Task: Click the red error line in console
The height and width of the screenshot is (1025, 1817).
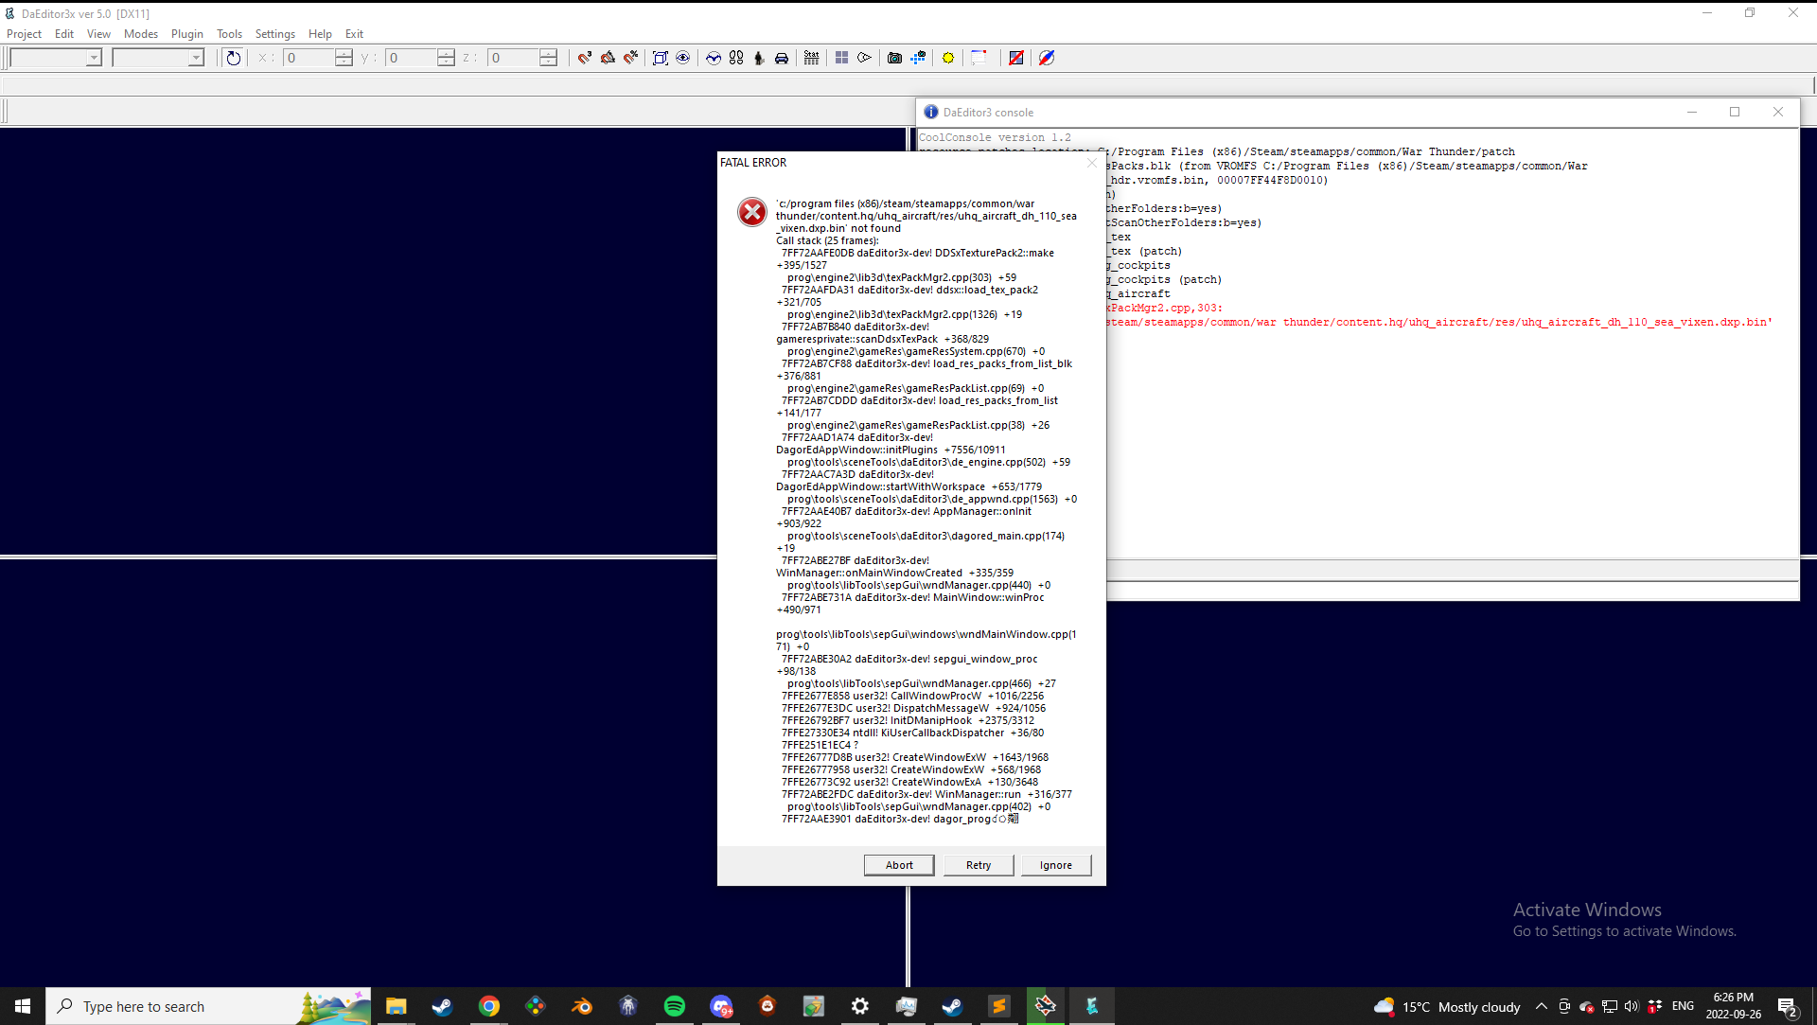Action: 1438,322
